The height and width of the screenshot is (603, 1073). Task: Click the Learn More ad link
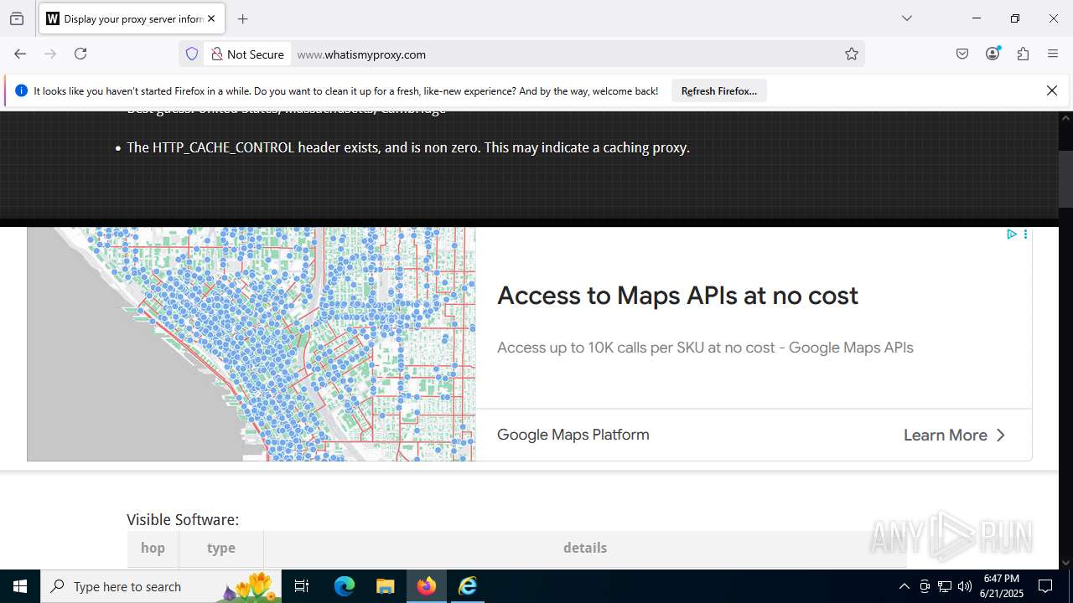click(954, 435)
